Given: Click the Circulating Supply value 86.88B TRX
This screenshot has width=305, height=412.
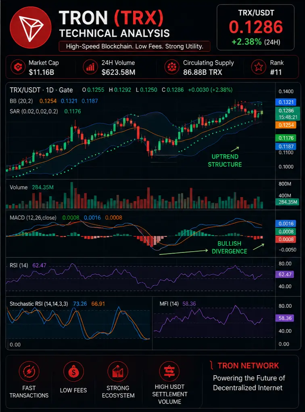Looking at the screenshot, I should tap(203, 72).
